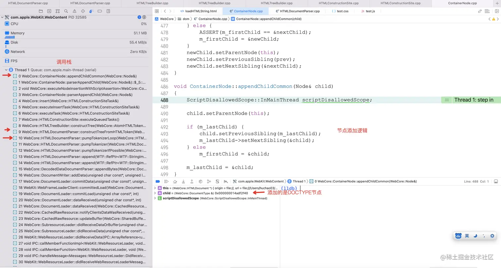Open input method settings gear icon

492,236
